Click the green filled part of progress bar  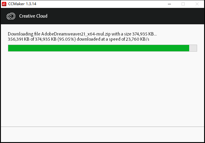point(97,48)
